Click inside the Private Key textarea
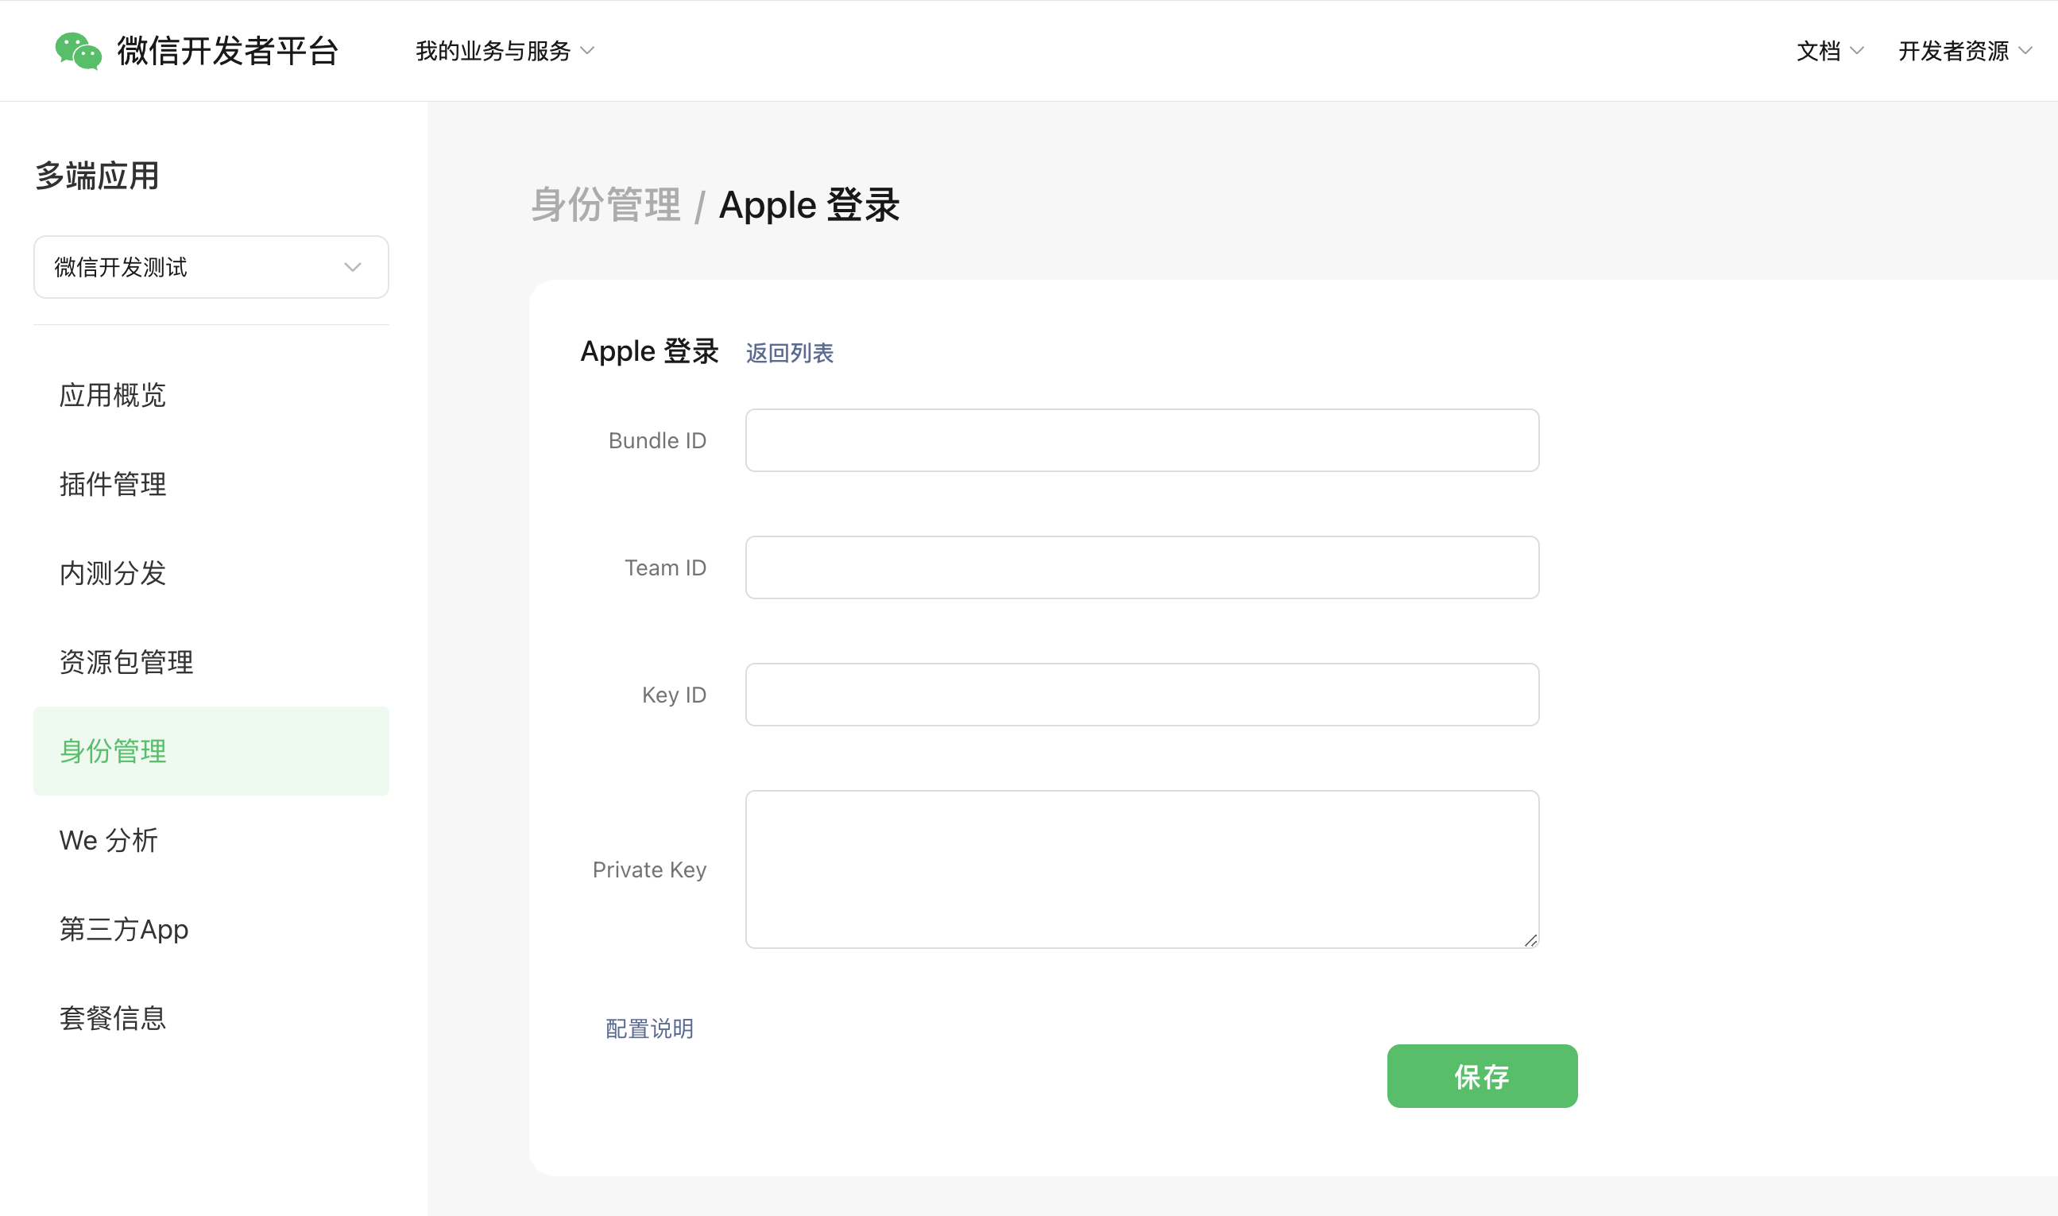The image size is (2058, 1216). pyautogui.click(x=1142, y=869)
